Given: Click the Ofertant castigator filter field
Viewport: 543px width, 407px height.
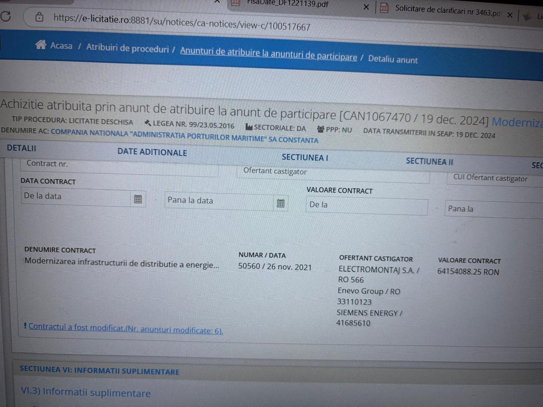Looking at the screenshot, I should (333, 173).
